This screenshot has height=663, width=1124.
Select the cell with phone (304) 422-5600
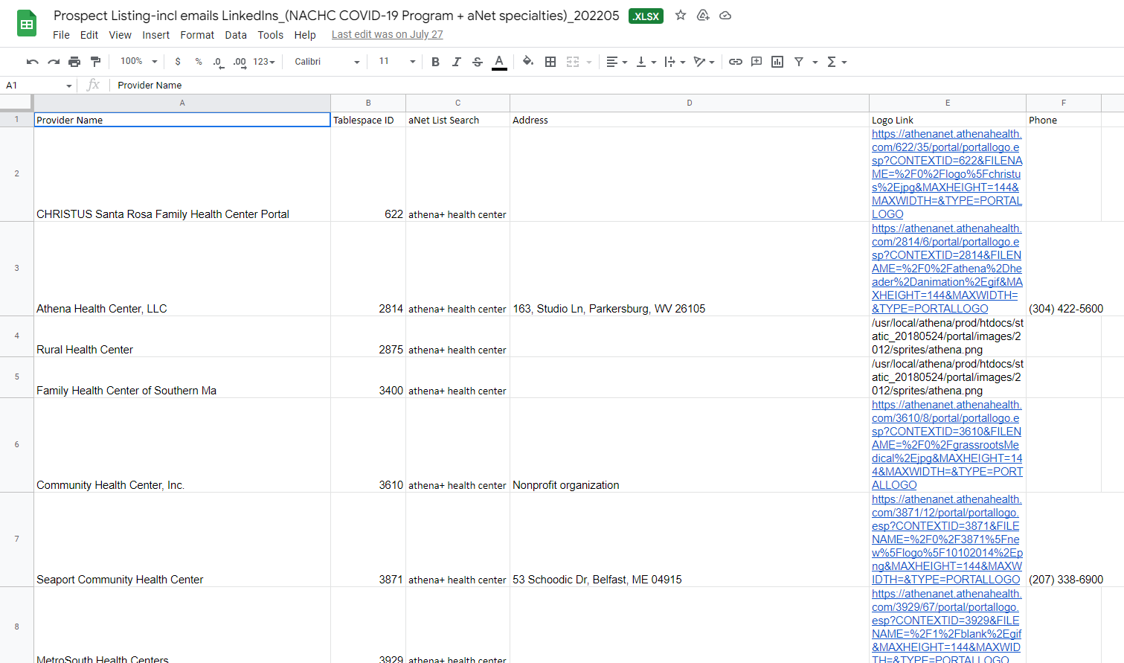pyautogui.click(x=1064, y=269)
